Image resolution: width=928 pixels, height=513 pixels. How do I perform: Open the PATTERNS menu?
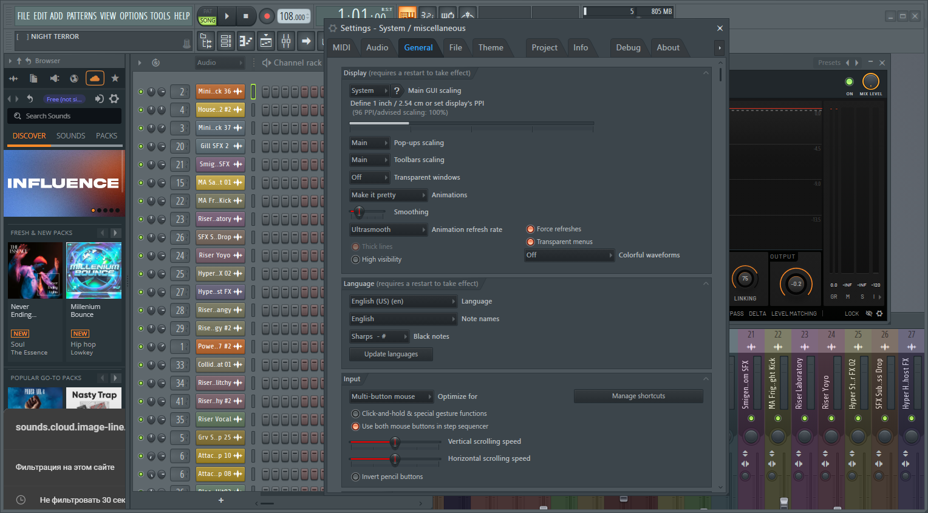click(81, 16)
